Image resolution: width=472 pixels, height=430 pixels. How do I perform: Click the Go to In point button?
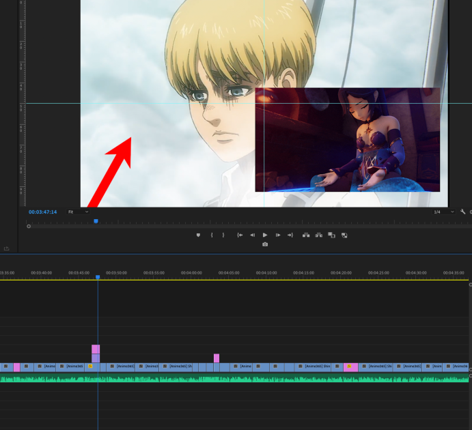coord(240,235)
